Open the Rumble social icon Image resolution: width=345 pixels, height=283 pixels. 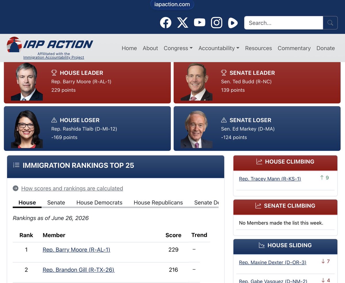pyautogui.click(x=233, y=23)
